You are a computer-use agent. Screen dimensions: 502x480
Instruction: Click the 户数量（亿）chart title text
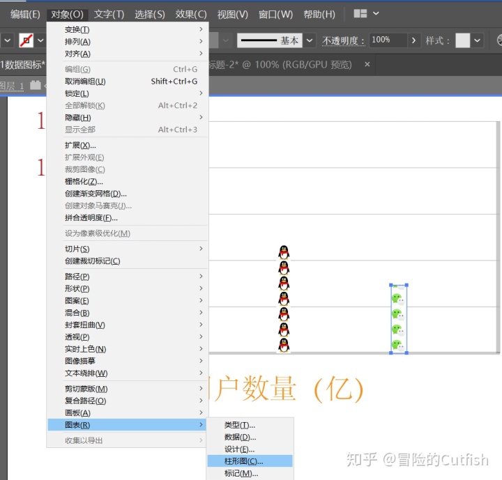(x=287, y=389)
